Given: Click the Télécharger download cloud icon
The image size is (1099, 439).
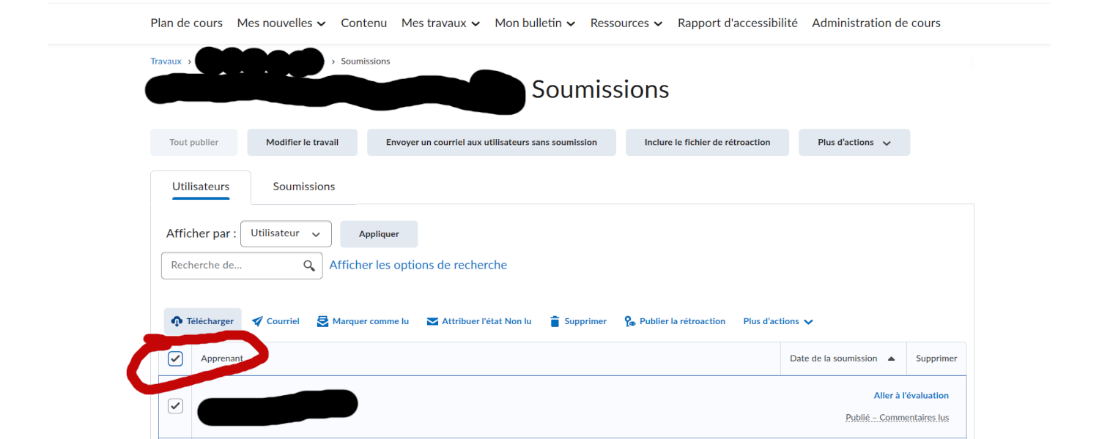Looking at the screenshot, I should (x=177, y=322).
